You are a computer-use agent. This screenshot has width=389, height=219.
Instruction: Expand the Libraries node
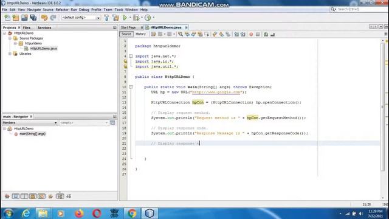click(x=10, y=54)
